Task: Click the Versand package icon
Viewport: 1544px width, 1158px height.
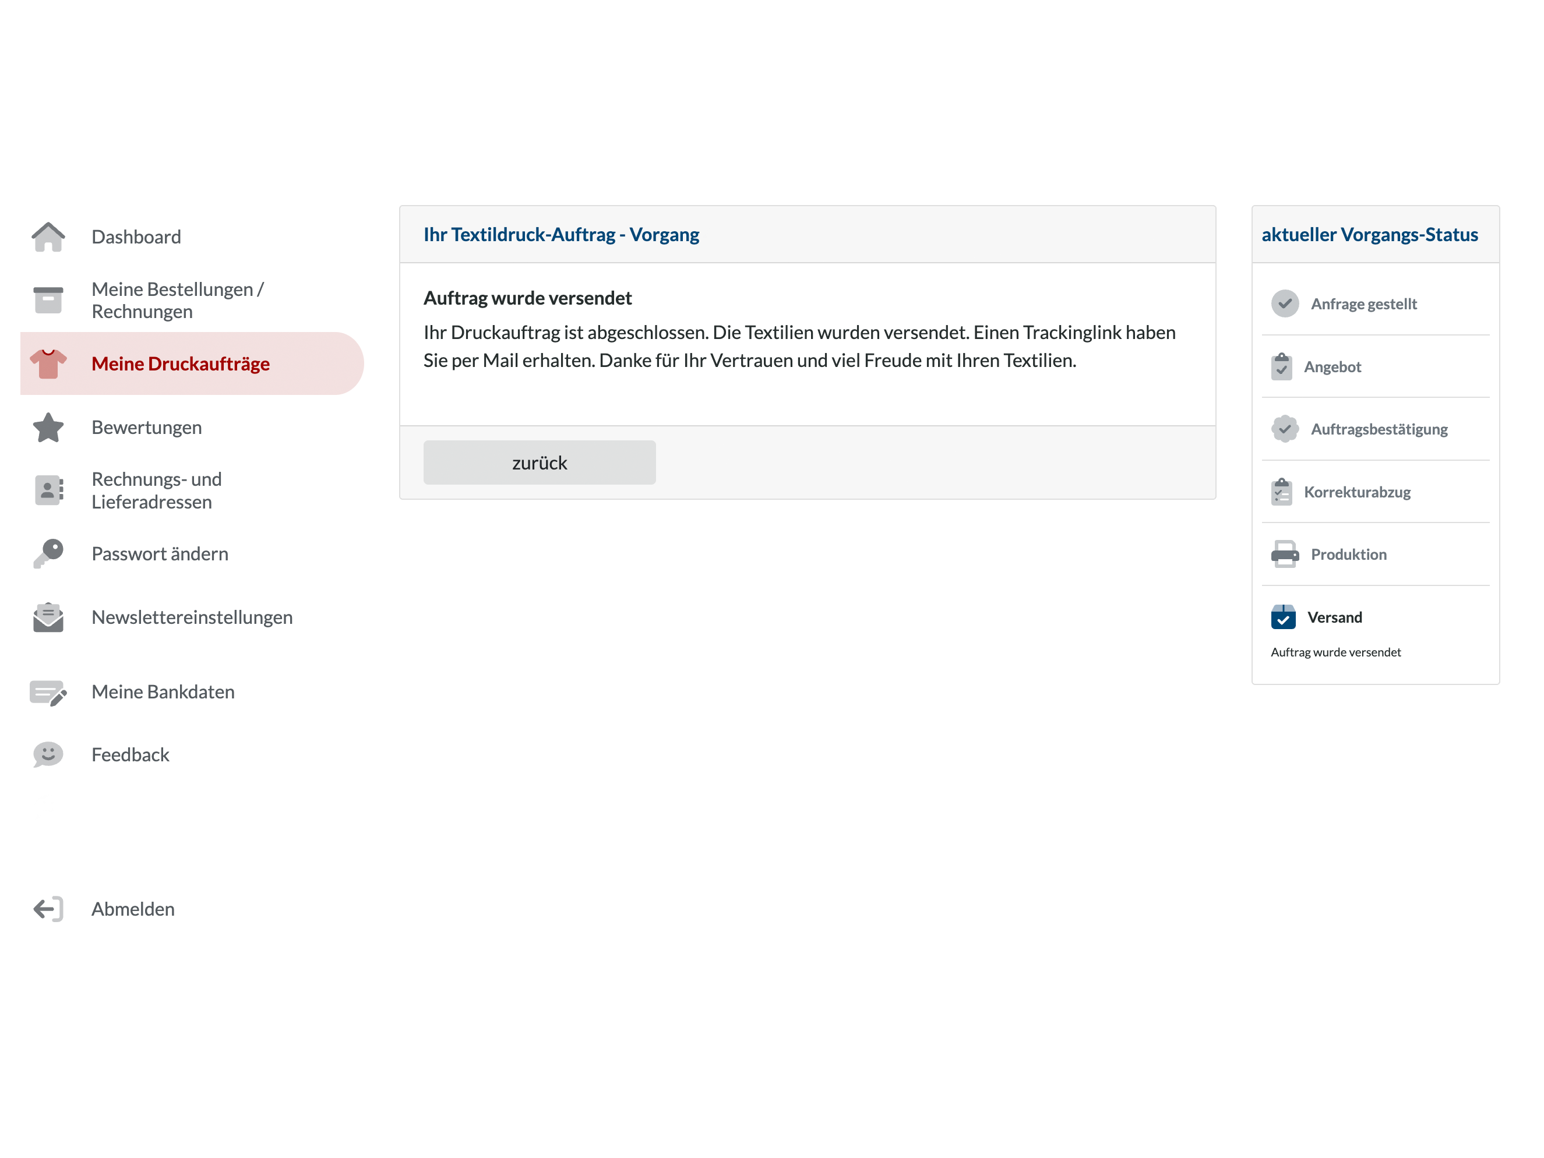Action: pos(1283,617)
